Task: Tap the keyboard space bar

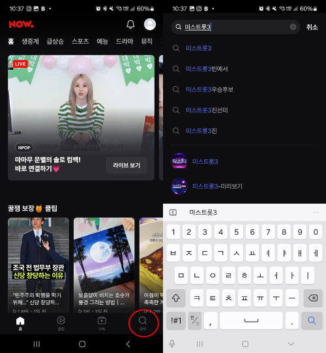Action: click(251, 320)
